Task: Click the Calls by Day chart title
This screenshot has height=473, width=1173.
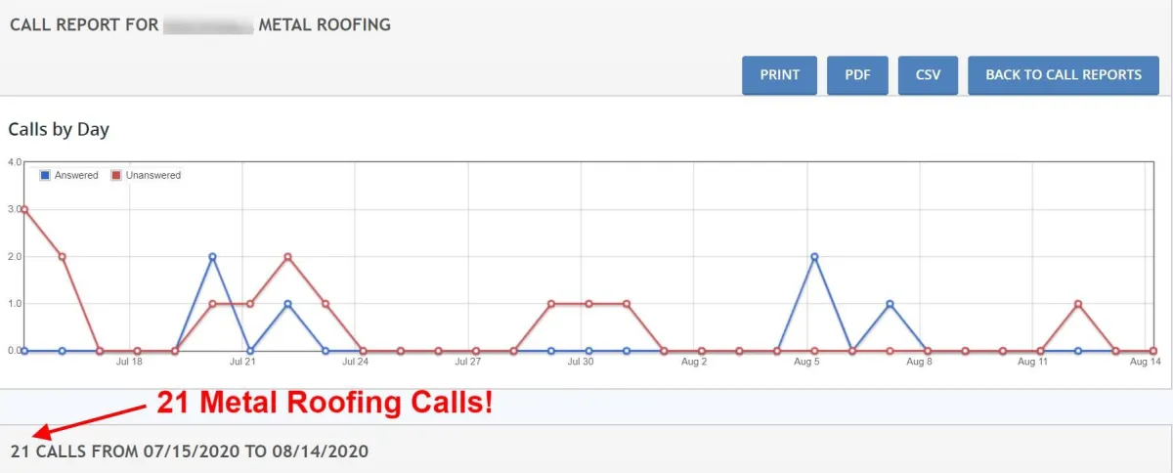Action: tap(59, 129)
